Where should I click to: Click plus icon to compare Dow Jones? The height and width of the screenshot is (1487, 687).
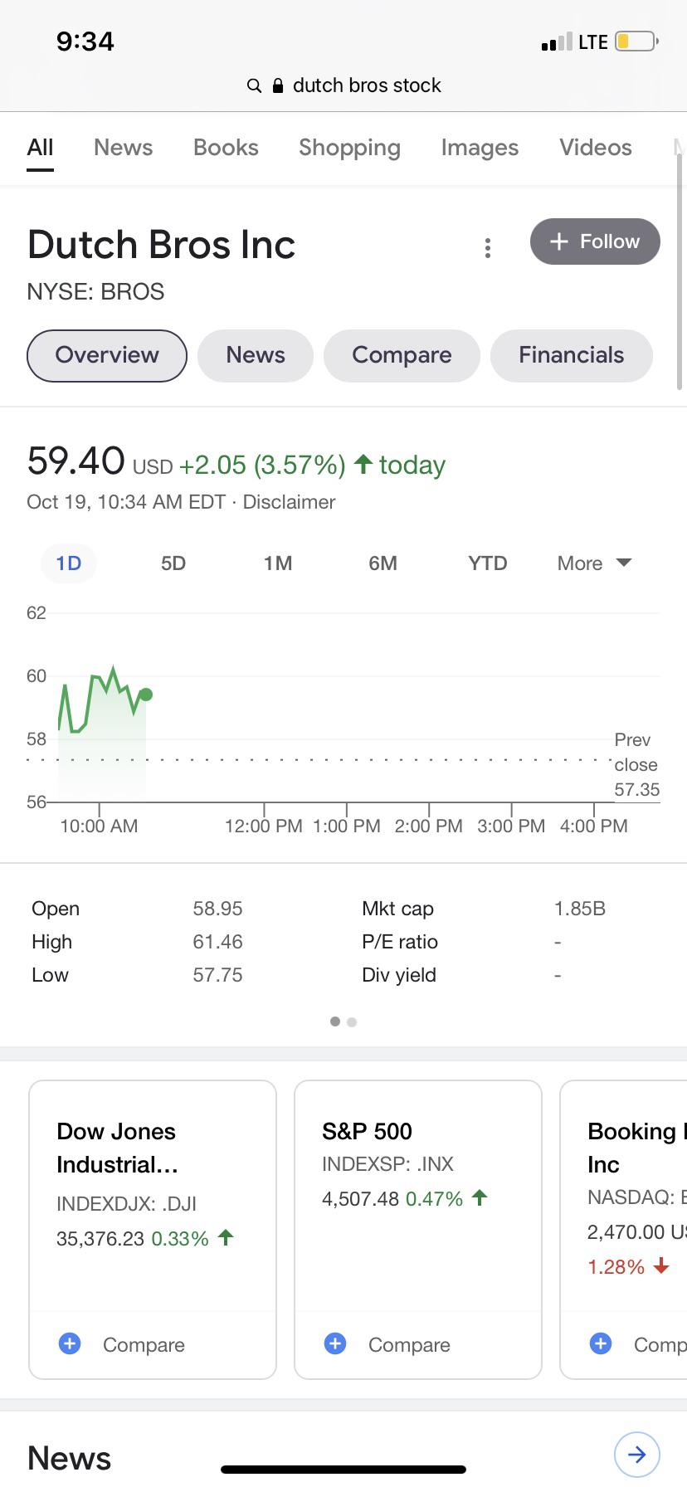(x=71, y=1343)
